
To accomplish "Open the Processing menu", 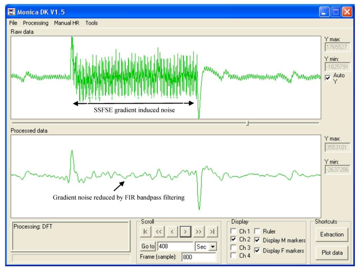I will (x=36, y=23).
